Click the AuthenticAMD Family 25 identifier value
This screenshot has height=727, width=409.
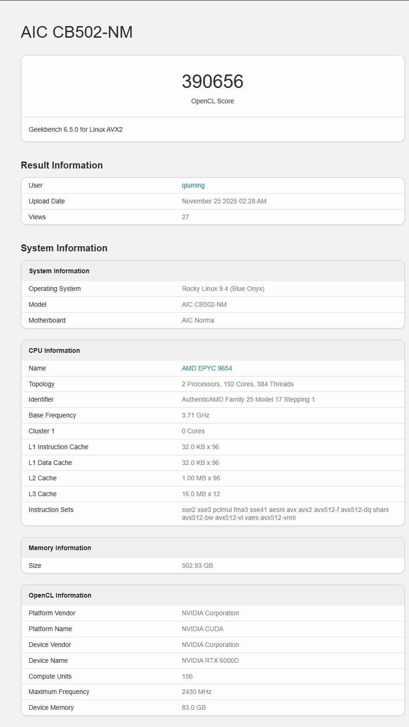tap(248, 399)
